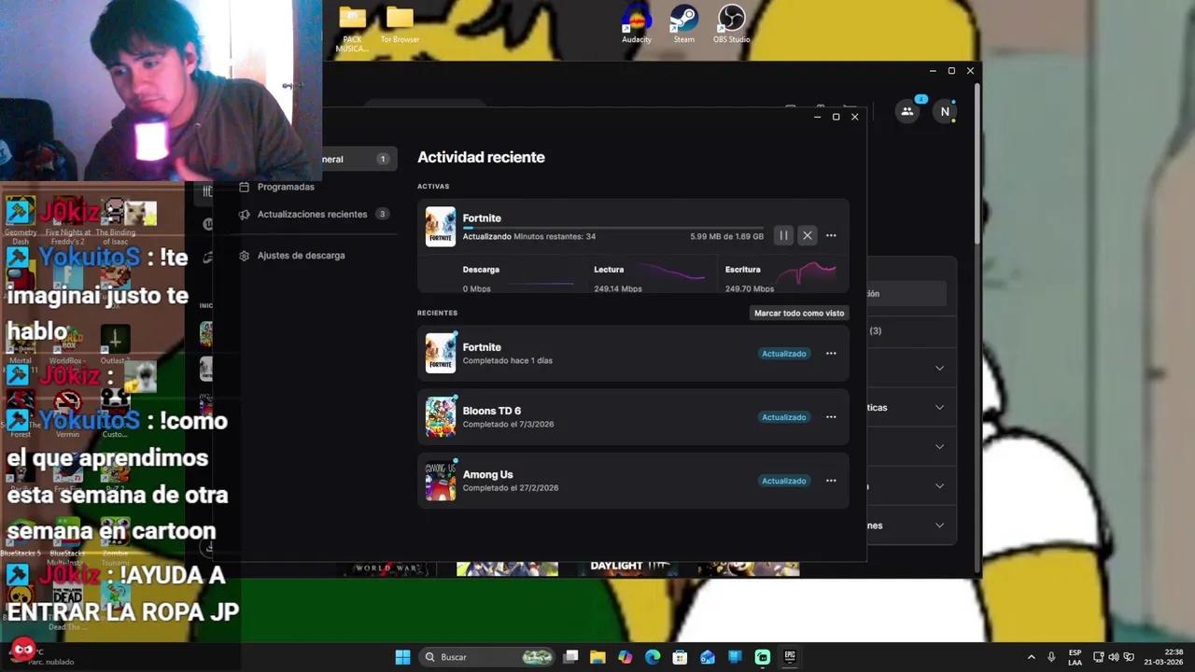Click the Descarga 0 Mbps readout
Screen dimensions: 1195x672
(477, 289)
